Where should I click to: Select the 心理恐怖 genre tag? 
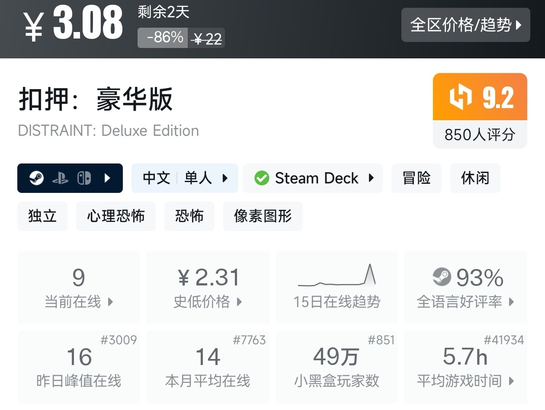(115, 216)
